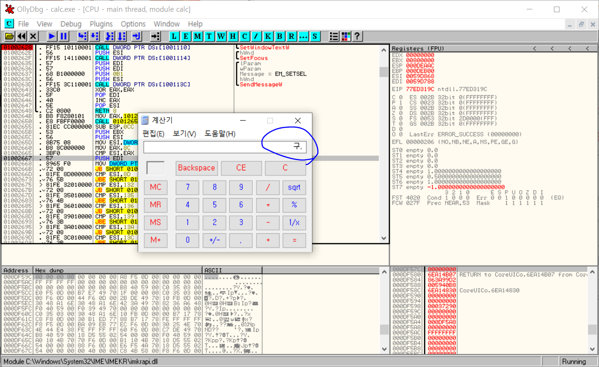Click the first left arrow in Registers header

click(534, 48)
